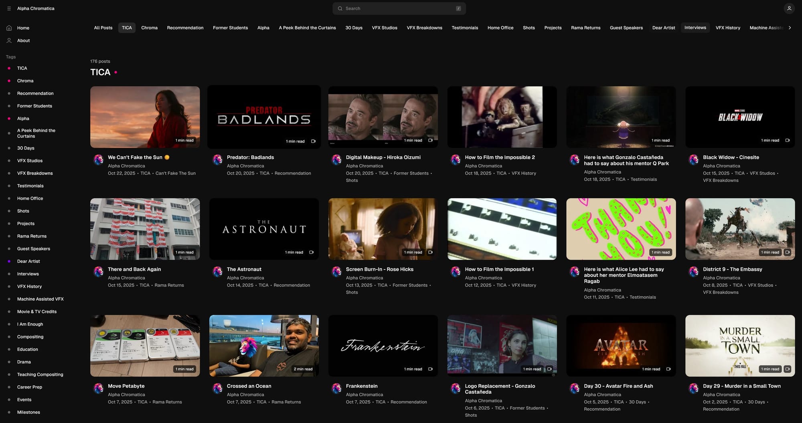
Task: Focus the Search input field
Action: [399, 8]
